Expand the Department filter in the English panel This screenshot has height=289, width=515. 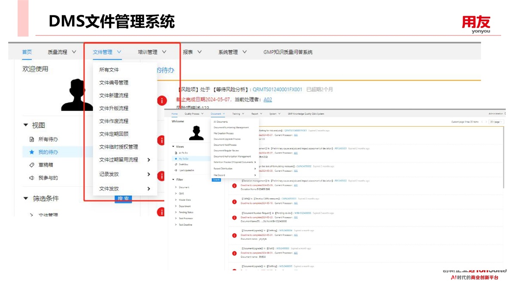(185, 206)
